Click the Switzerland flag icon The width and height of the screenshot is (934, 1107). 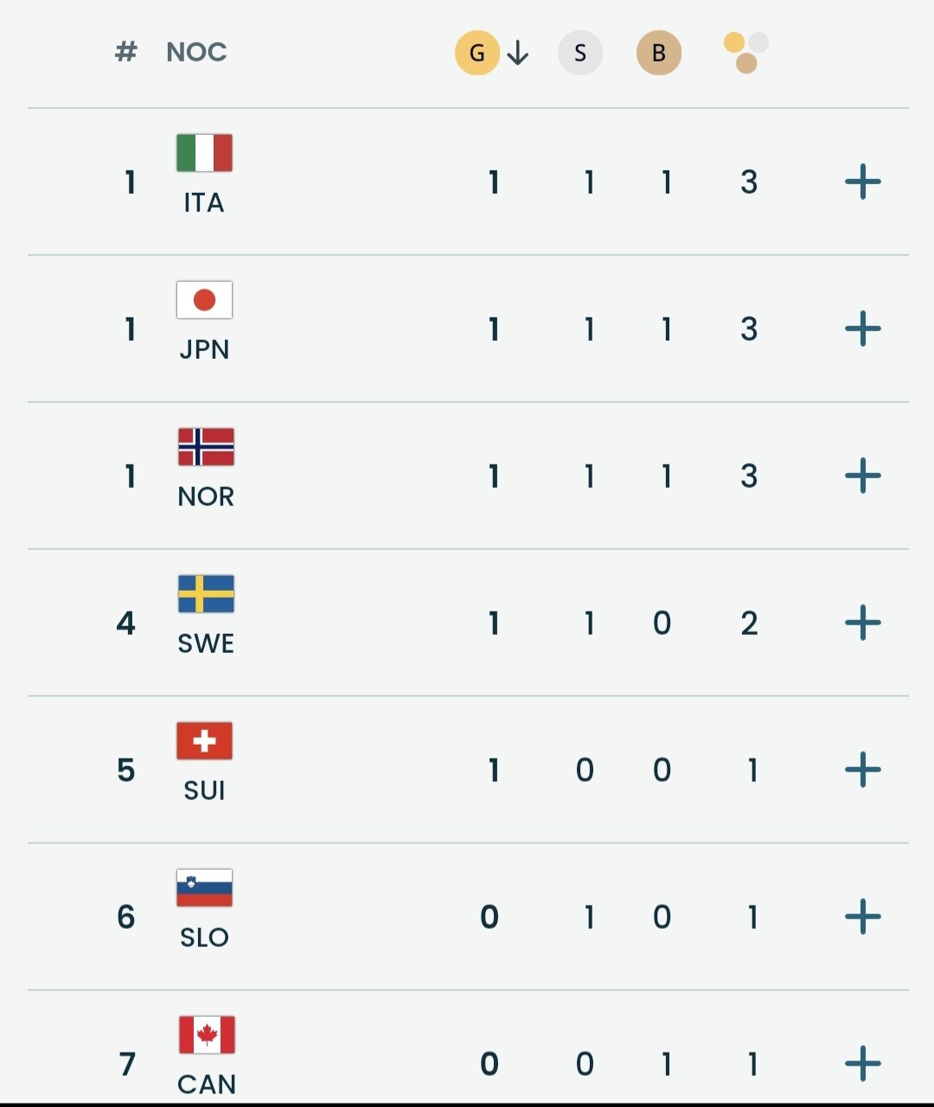[204, 741]
